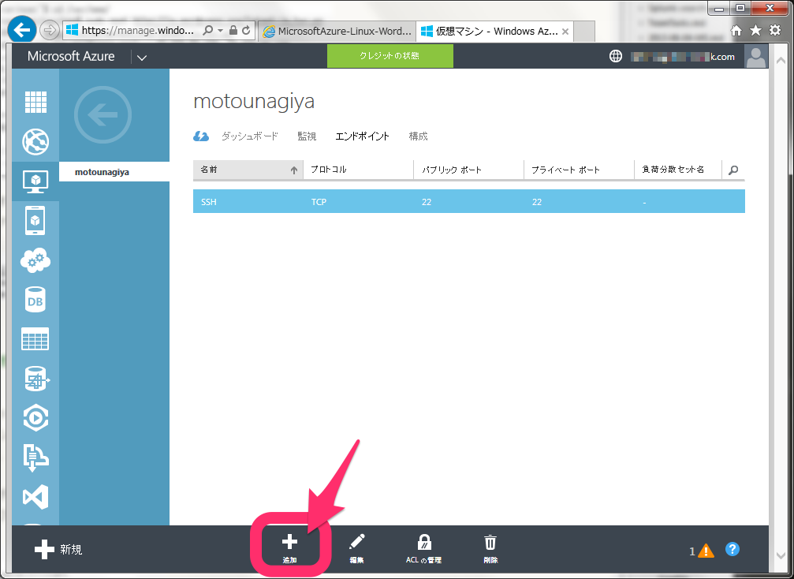This screenshot has width=794, height=579.
Task: Open ACL の管理 lock icon
Action: point(424,542)
